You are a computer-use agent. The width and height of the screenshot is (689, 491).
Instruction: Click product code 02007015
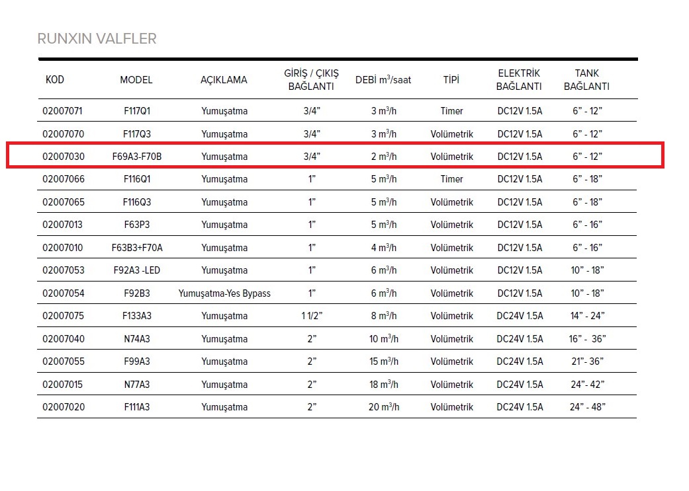pos(62,385)
